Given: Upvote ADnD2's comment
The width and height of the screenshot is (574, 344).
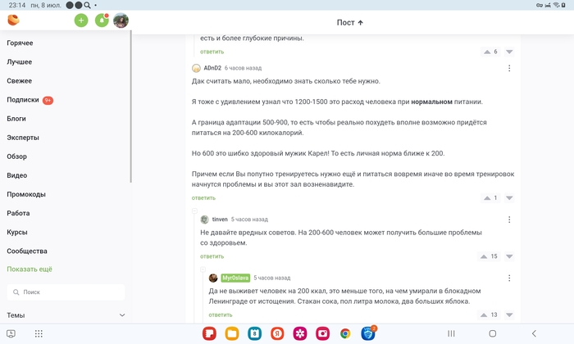Looking at the screenshot, I should [x=487, y=198].
